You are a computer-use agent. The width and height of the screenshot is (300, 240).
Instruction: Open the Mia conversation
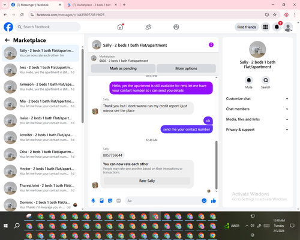pos(40,104)
